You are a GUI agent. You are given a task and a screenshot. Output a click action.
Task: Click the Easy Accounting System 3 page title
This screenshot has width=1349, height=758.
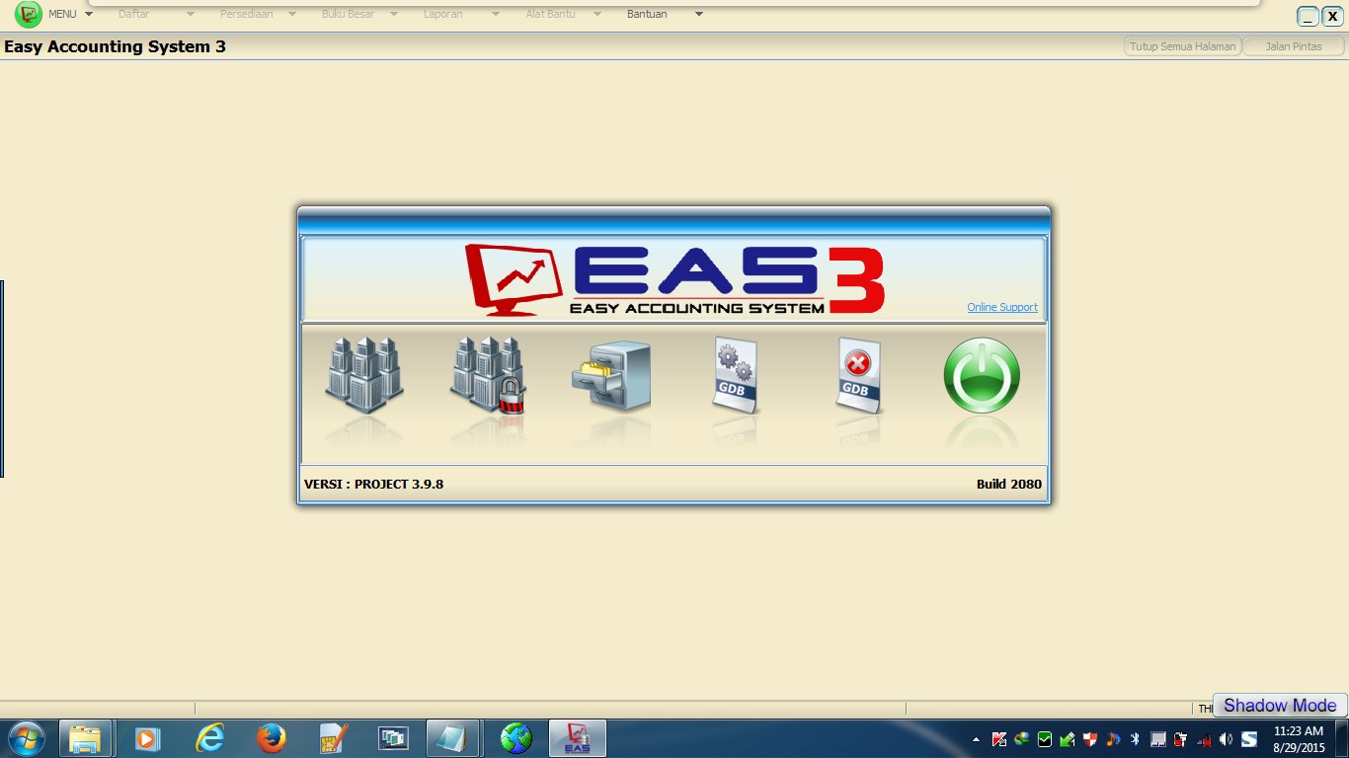[x=115, y=46]
